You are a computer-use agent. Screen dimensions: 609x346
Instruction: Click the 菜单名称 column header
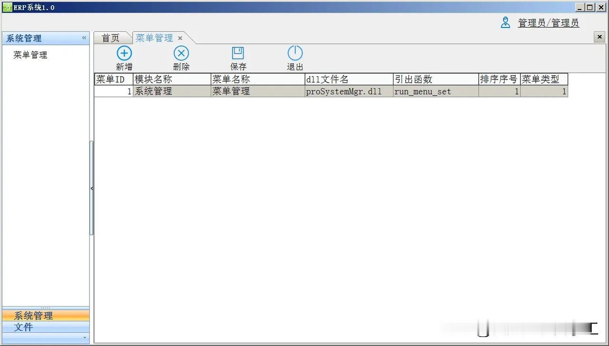click(x=257, y=79)
